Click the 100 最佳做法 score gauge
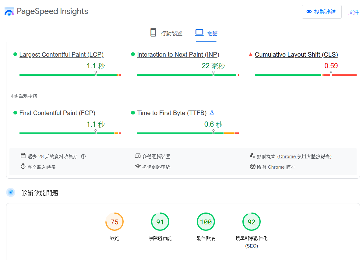The width and height of the screenshot is (363, 260). click(206, 222)
